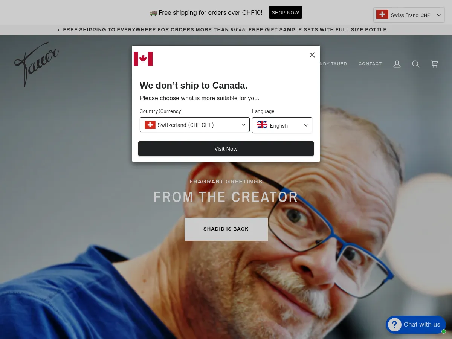The height and width of the screenshot is (339, 452).
Task: Close the Canada shipping popup
Action: (x=312, y=55)
